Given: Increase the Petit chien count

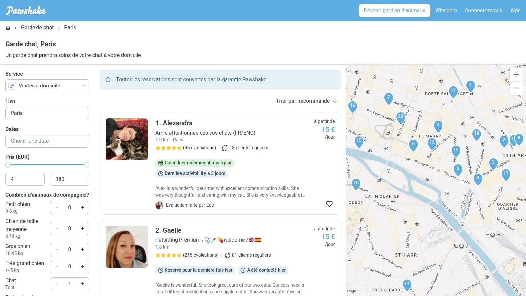Looking at the screenshot, I should click(82, 207).
